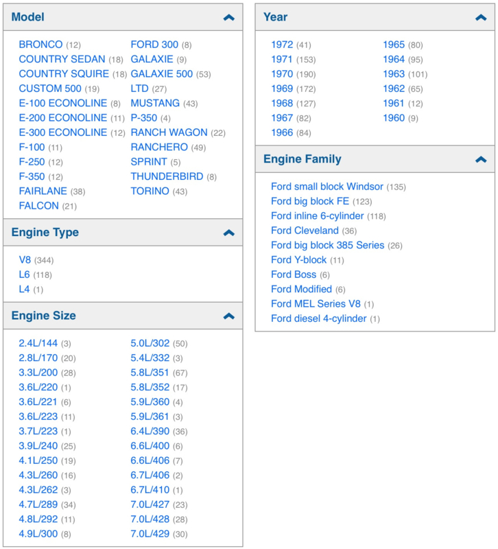Viewport: 498px width, 549px height.
Task: Filter by F-250 model
Action: pyautogui.click(x=32, y=162)
